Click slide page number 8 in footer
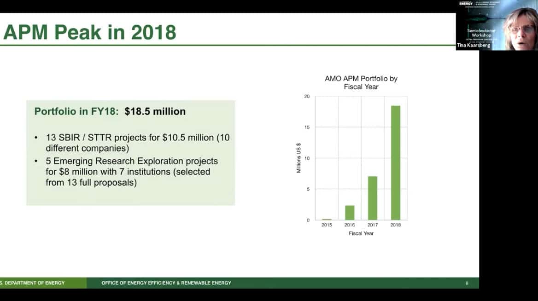The height and width of the screenshot is (301, 538). pos(467,283)
